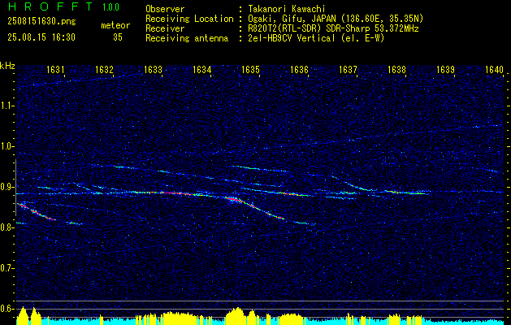Click the Receiver field label
Viewport: 511px width, 325px height.
[x=165, y=28]
